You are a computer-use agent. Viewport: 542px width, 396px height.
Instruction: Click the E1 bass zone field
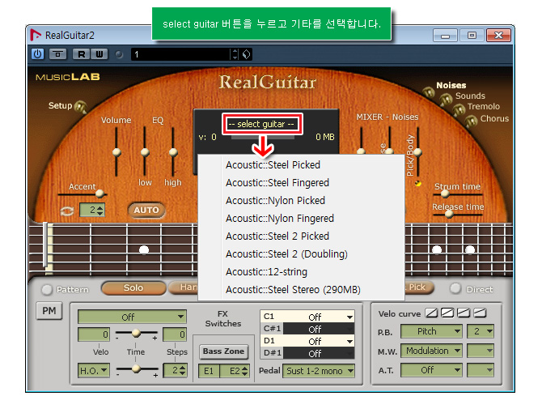pyautogui.click(x=209, y=371)
